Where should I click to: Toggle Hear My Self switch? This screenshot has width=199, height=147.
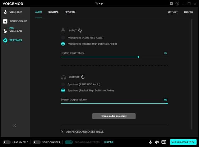click(7, 142)
